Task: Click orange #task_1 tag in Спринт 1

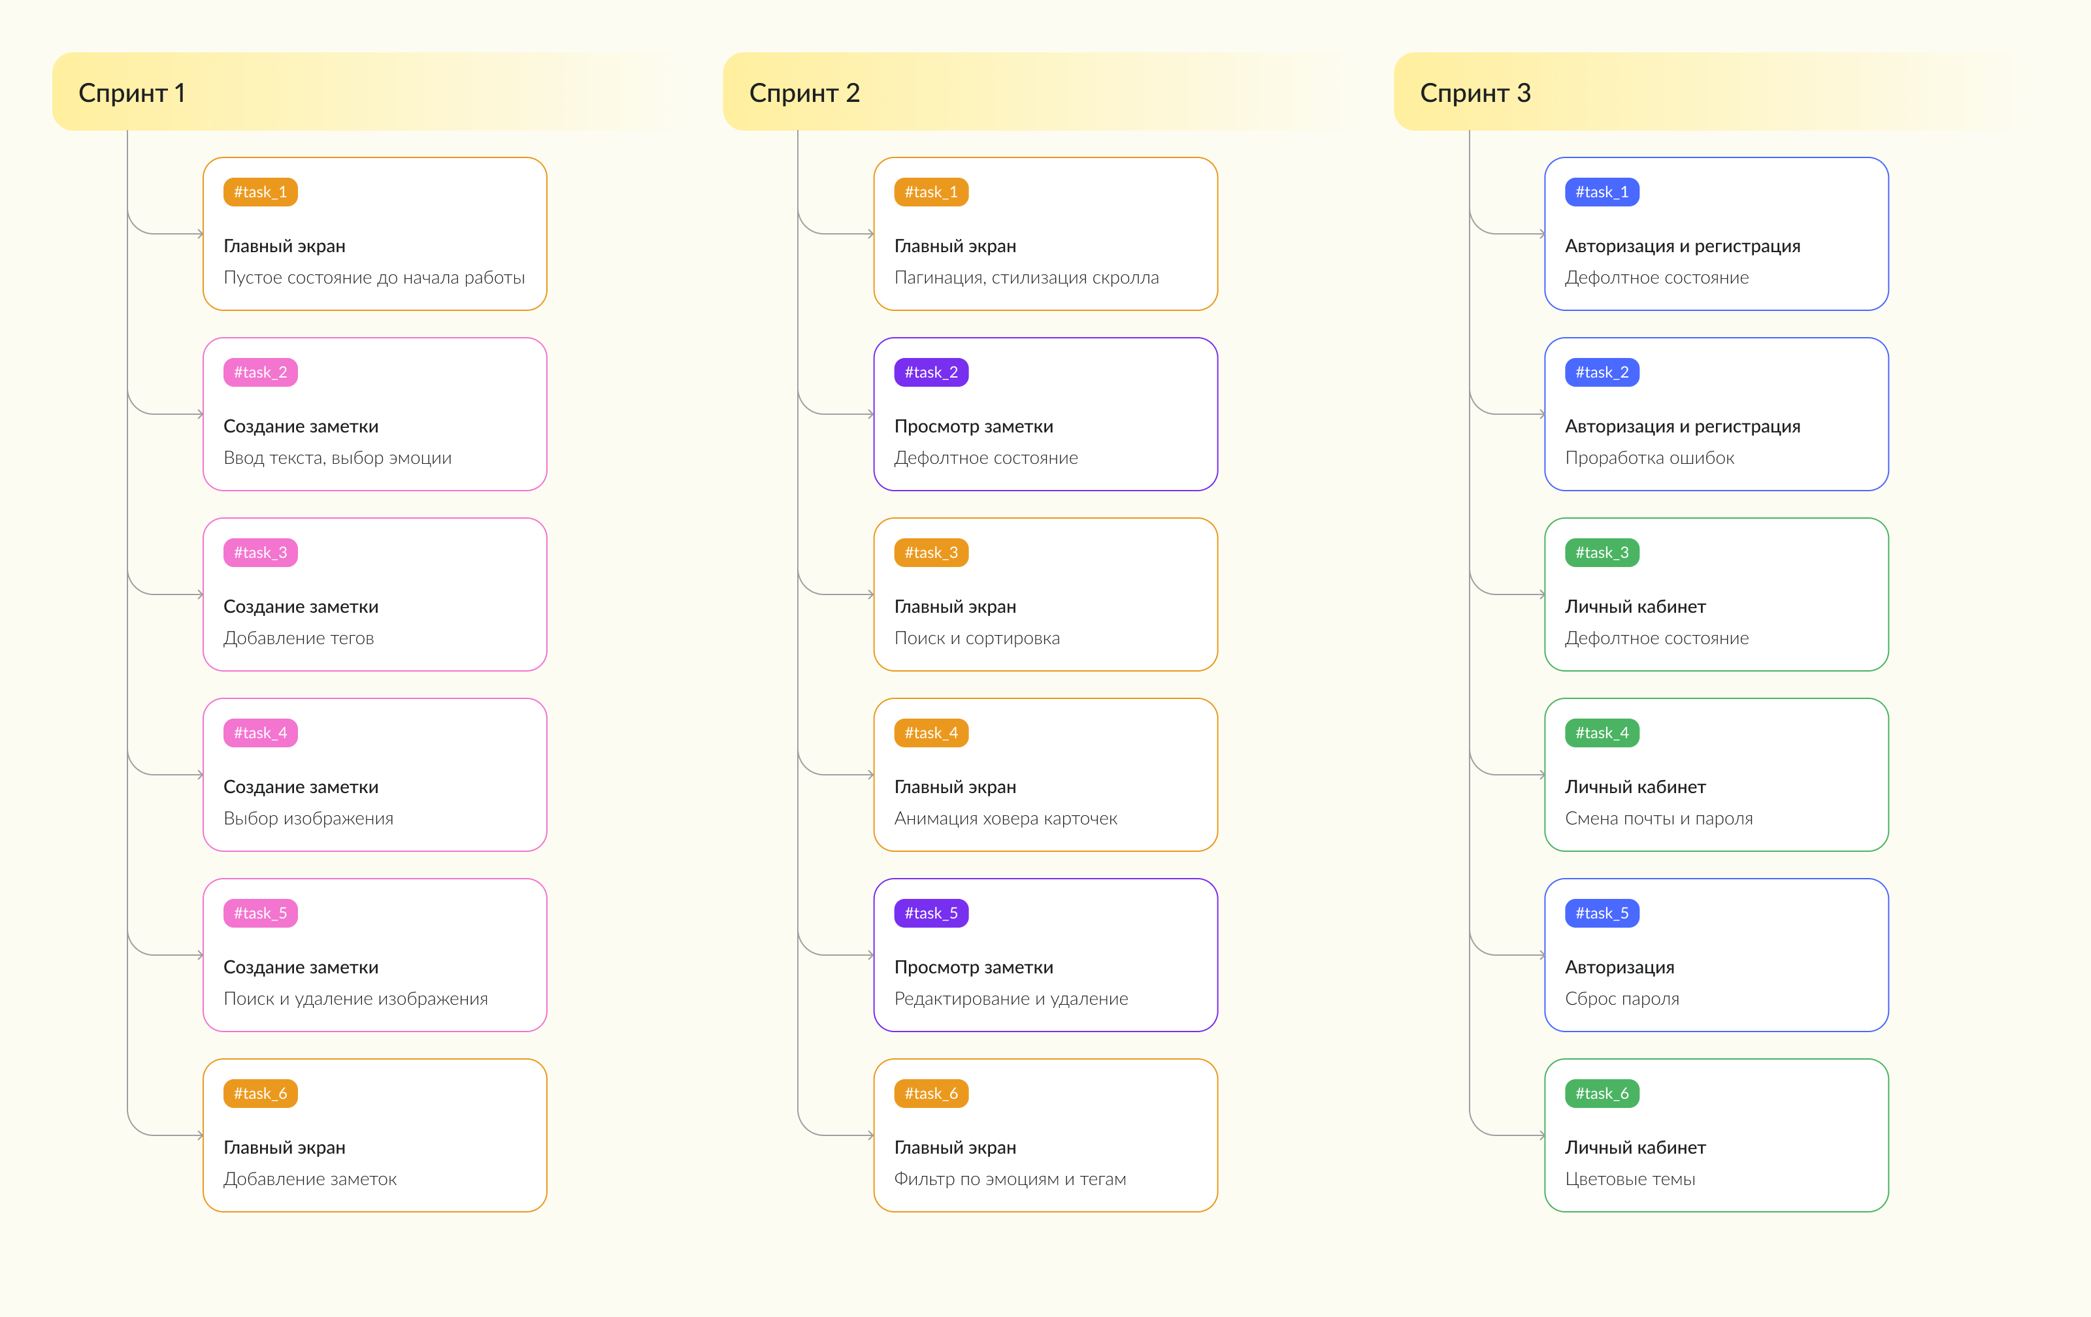Action: click(x=259, y=192)
